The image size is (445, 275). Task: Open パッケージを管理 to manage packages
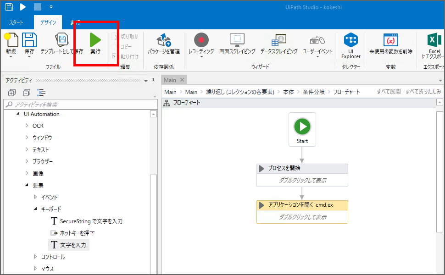163,44
